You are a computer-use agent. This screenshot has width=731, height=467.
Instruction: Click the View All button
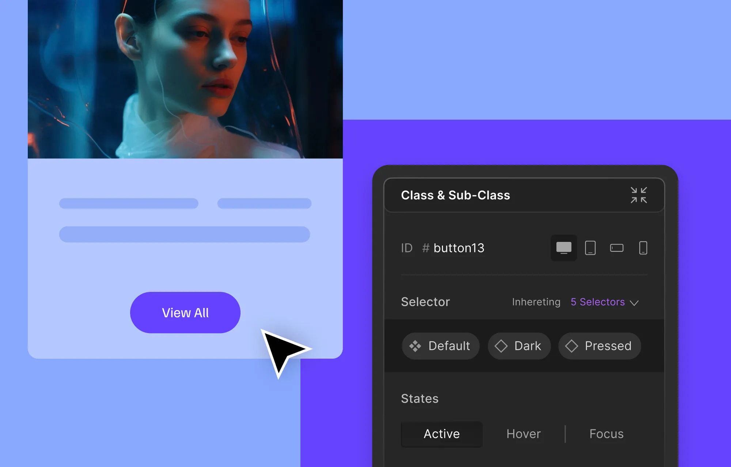[x=185, y=313]
